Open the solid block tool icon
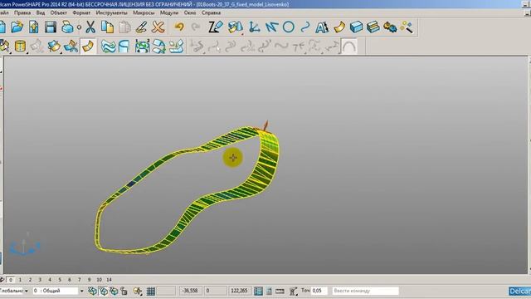Viewport: 531px width, 299px height. click(x=356, y=27)
